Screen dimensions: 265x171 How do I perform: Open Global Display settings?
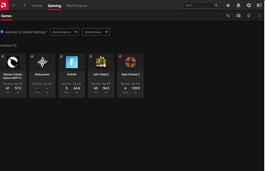tap(96, 32)
